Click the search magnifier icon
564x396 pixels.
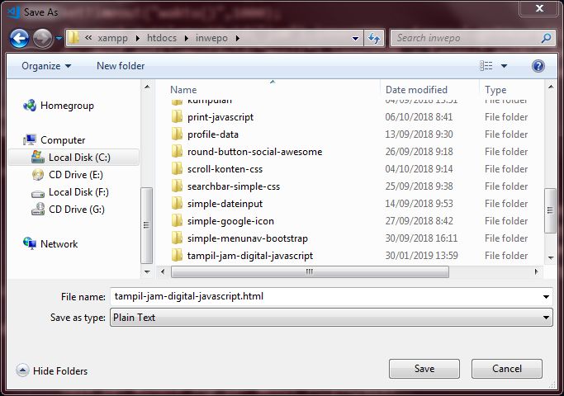(x=546, y=38)
